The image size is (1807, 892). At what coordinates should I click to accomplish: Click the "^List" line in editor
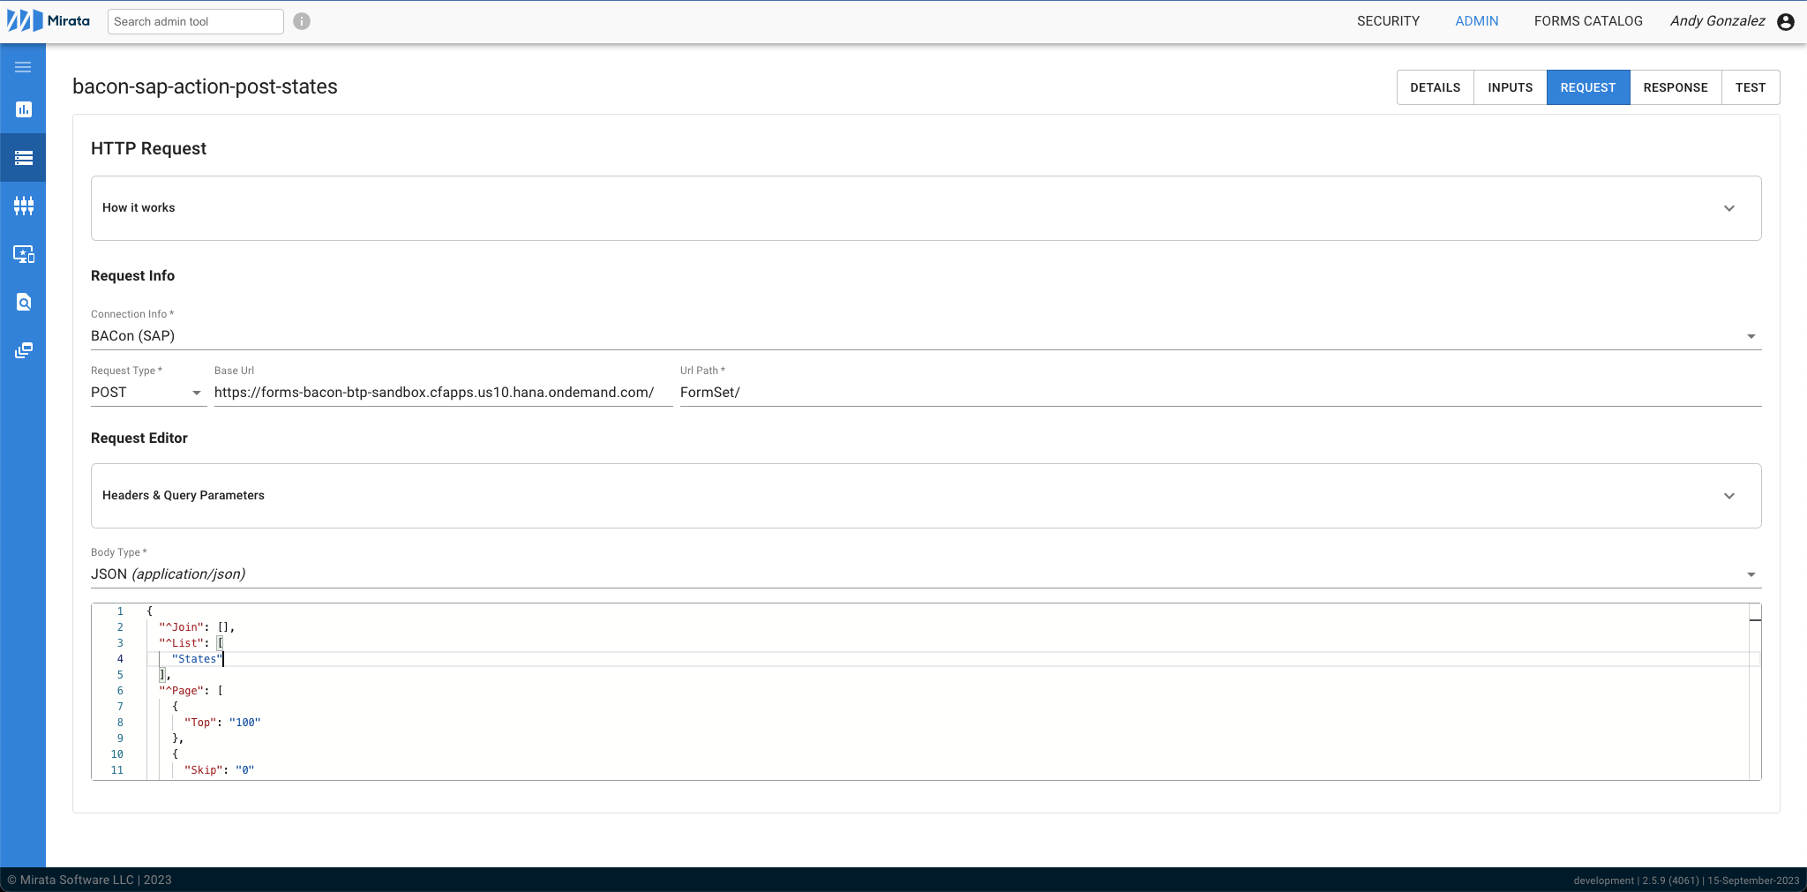pos(191,643)
